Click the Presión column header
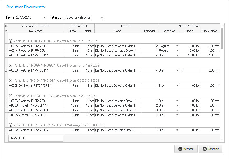 (x=190, y=31)
